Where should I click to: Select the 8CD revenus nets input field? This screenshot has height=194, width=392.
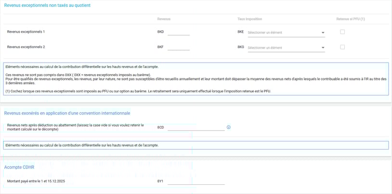point(196,127)
